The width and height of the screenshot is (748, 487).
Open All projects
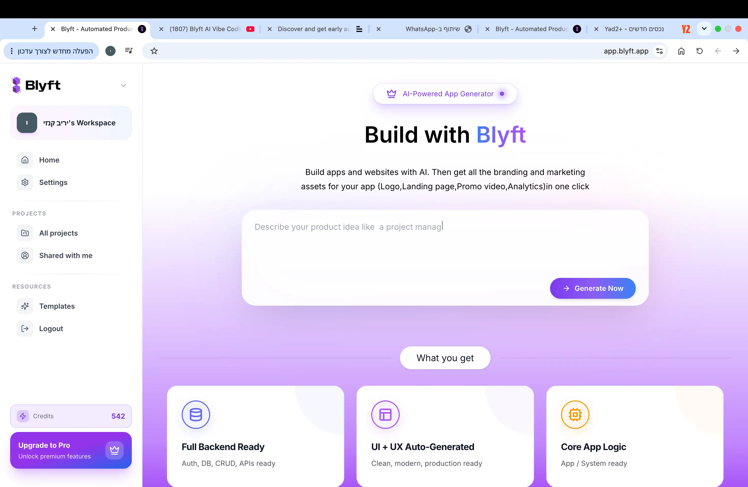pyautogui.click(x=71, y=233)
